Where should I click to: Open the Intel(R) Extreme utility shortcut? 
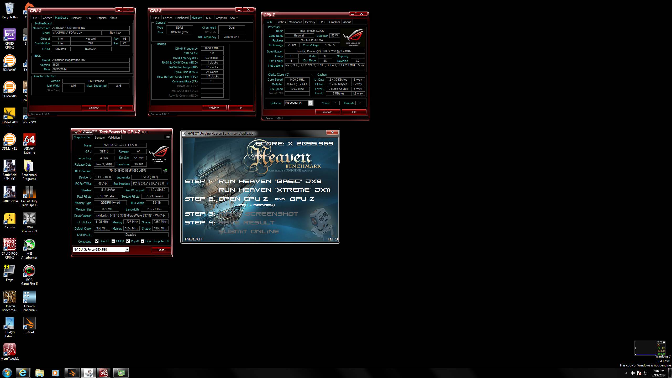coord(9,327)
